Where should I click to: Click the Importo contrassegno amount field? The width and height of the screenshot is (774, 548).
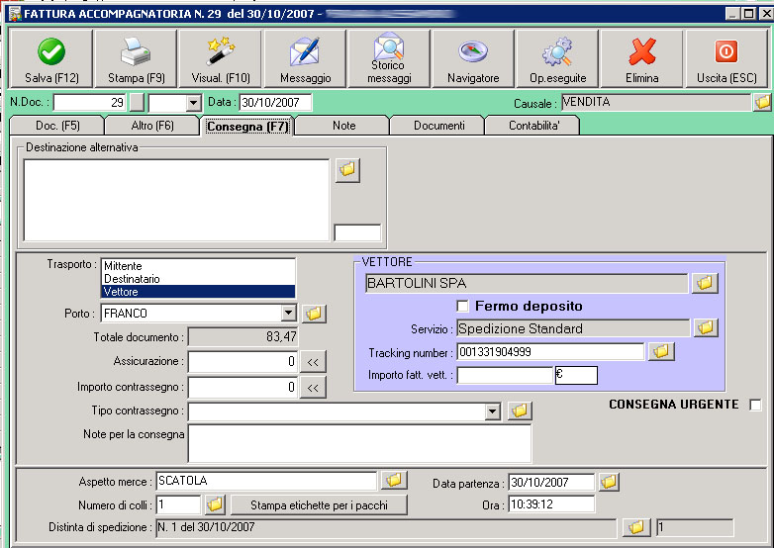[242, 387]
